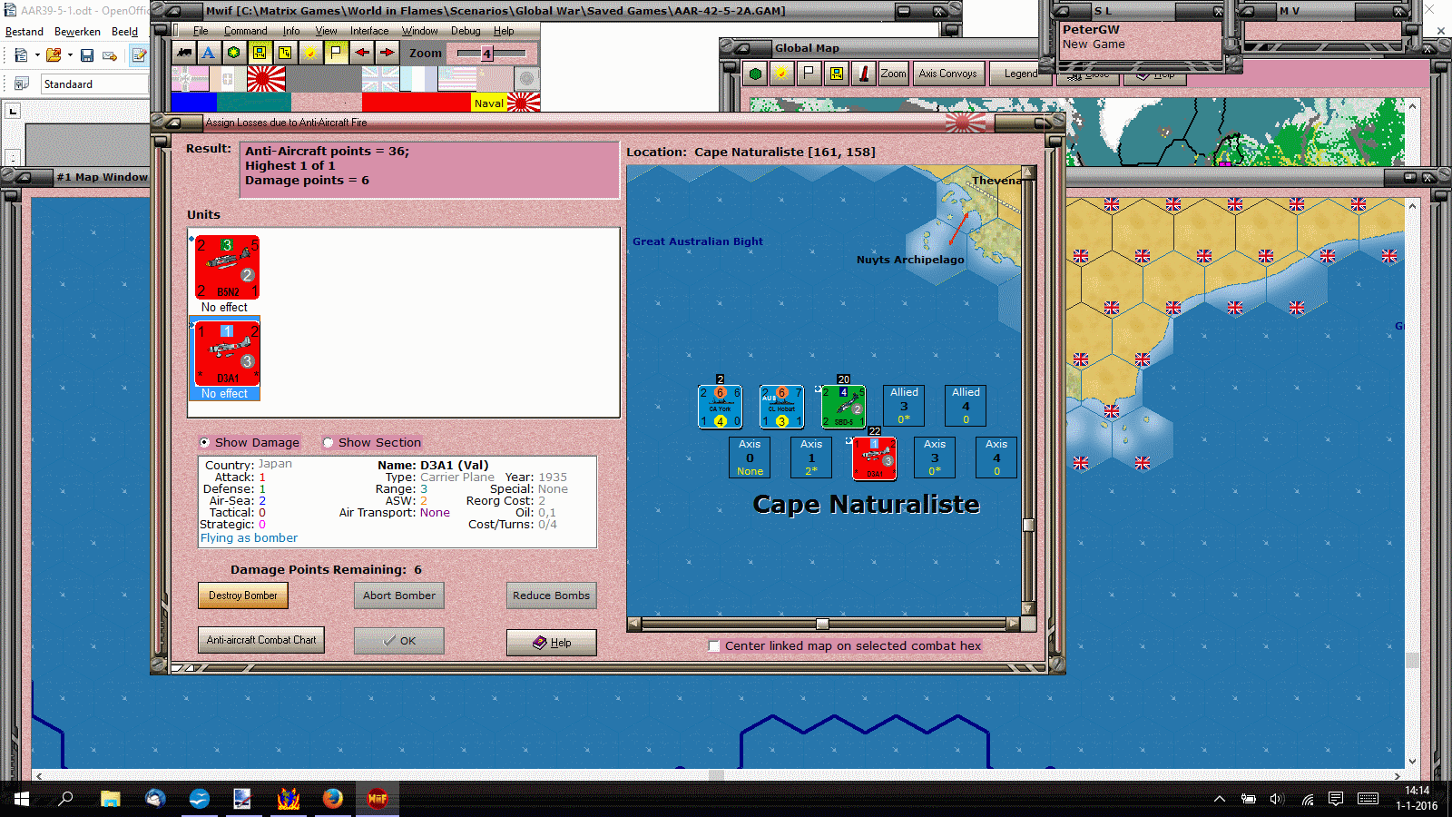Open File Explorer from the taskbar
This screenshot has width=1452, height=817.
pos(111,799)
